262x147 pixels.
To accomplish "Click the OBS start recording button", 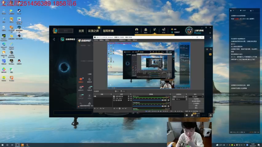I will [196, 99].
